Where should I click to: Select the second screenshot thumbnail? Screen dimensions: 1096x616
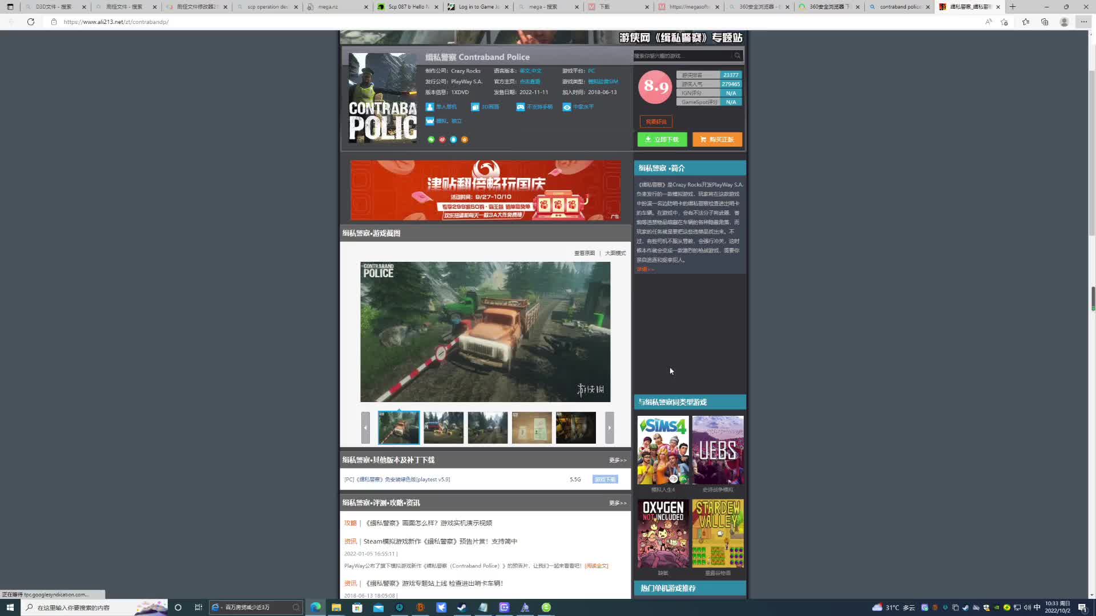pos(444,428)
